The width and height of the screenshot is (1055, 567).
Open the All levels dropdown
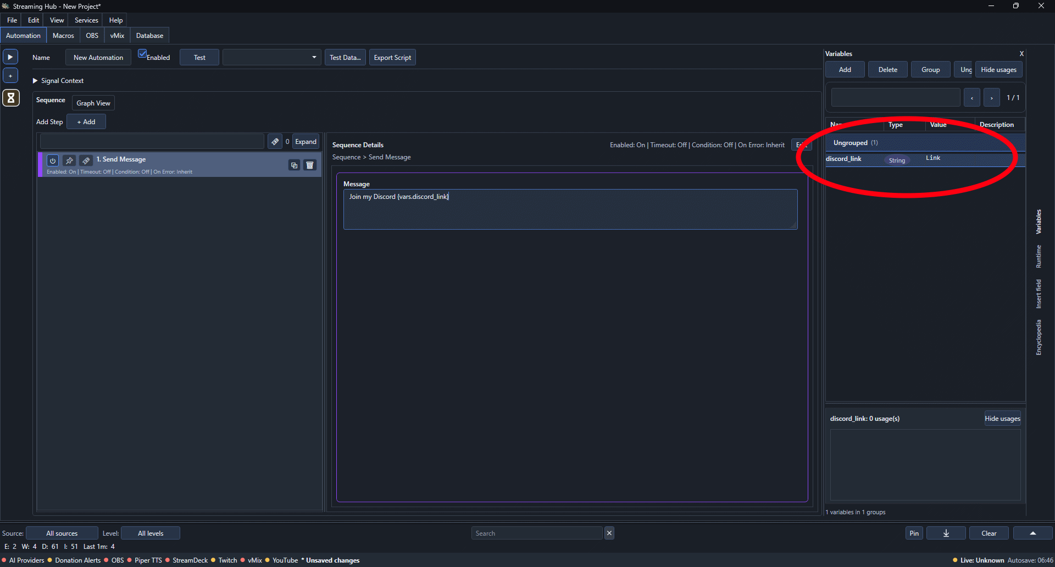(151, 533)
